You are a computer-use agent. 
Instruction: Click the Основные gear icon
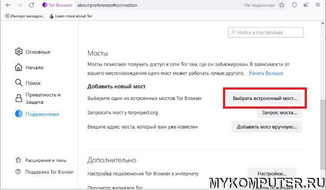point(19,52)
